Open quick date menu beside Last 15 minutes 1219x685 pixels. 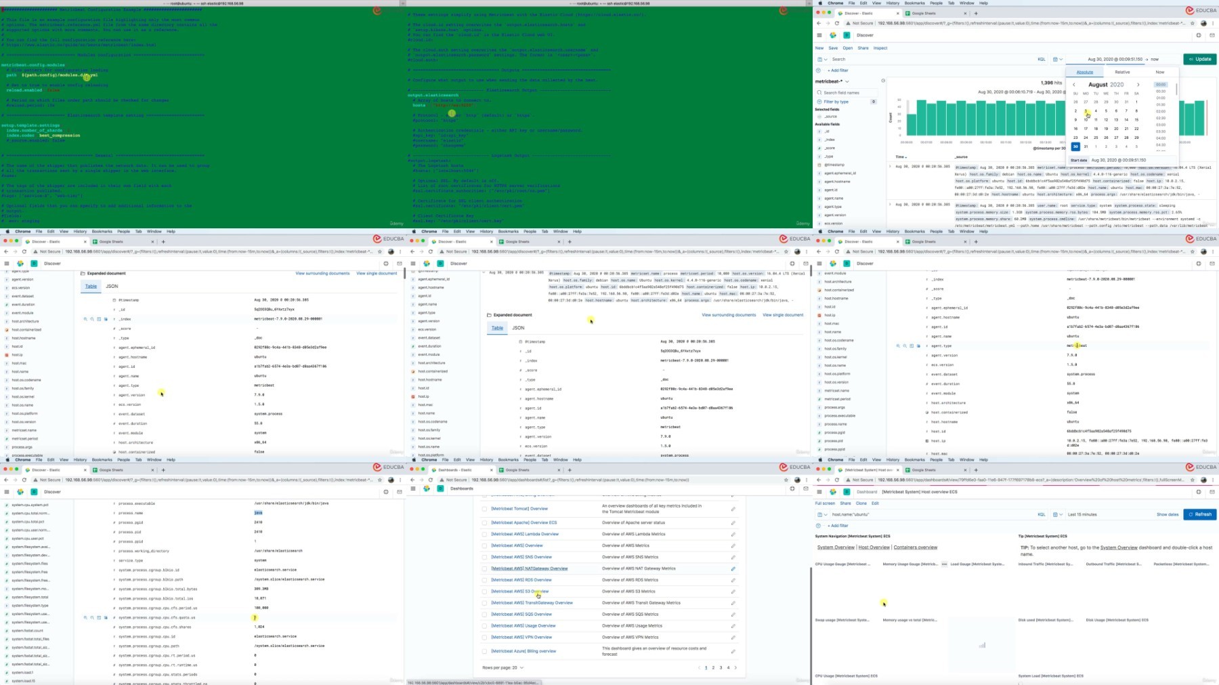click(x=1057, y=514)
